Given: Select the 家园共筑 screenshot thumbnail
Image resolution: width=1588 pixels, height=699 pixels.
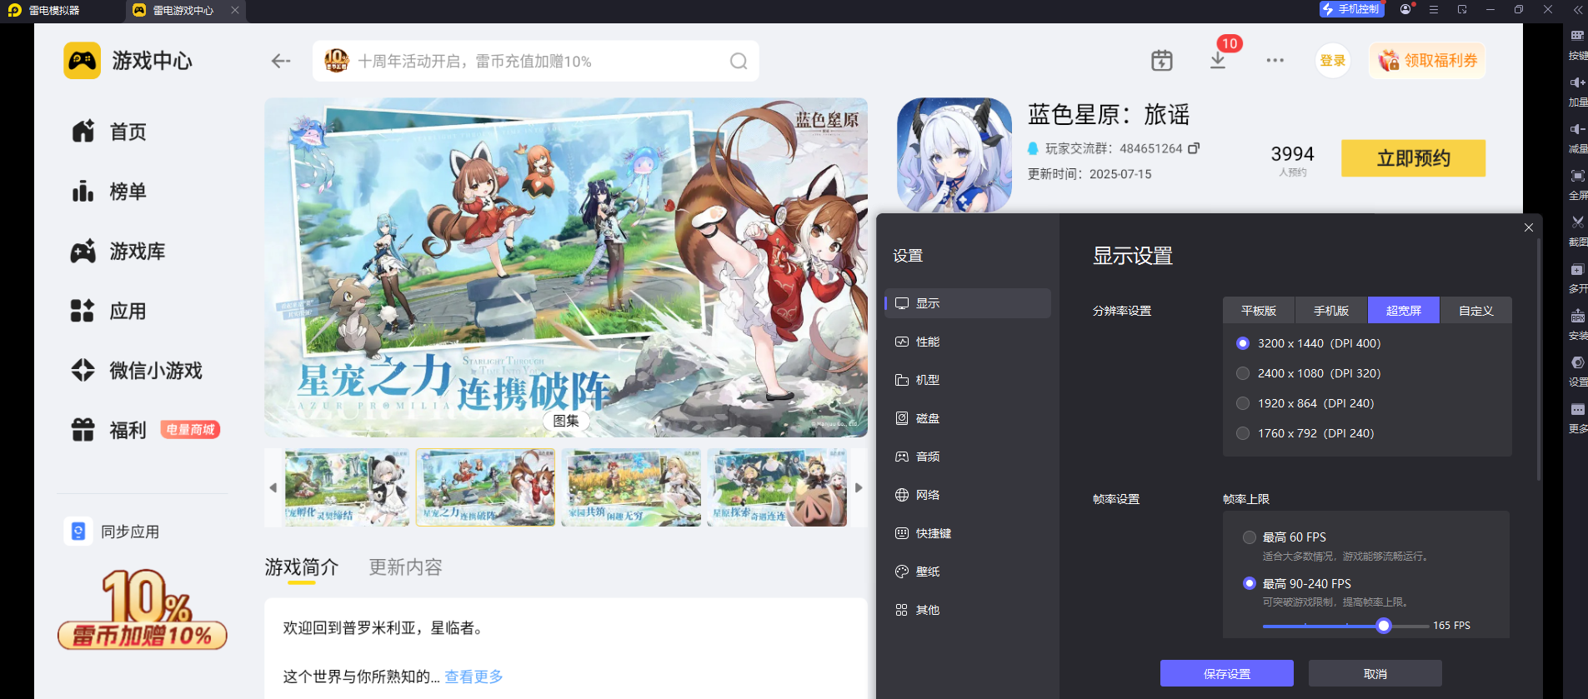Looking at the screenshot, I should point(631,487).
